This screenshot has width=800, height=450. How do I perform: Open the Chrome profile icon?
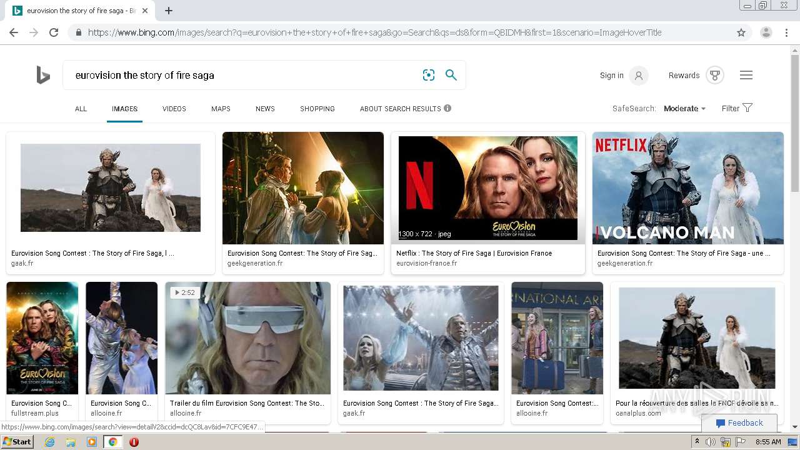click(766, 32)
